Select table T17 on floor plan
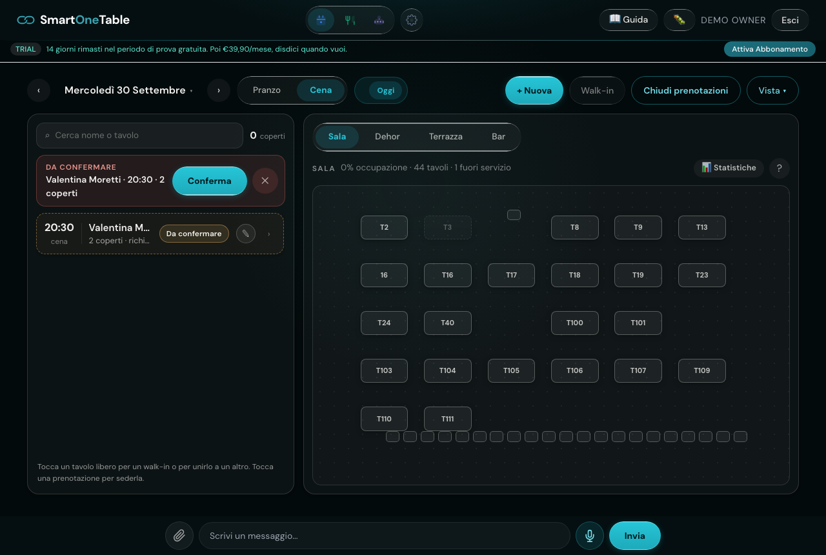826x555 pixels. pos(511,275)
